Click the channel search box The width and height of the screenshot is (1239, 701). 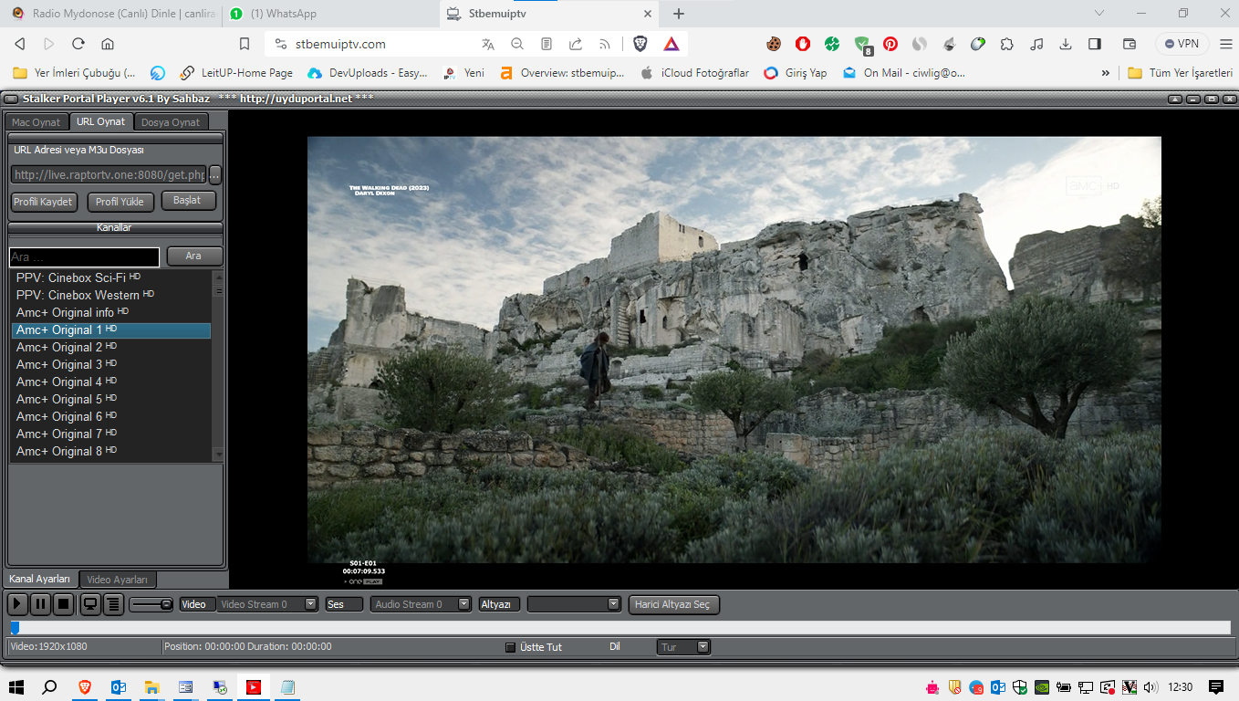tap(85, 257)
